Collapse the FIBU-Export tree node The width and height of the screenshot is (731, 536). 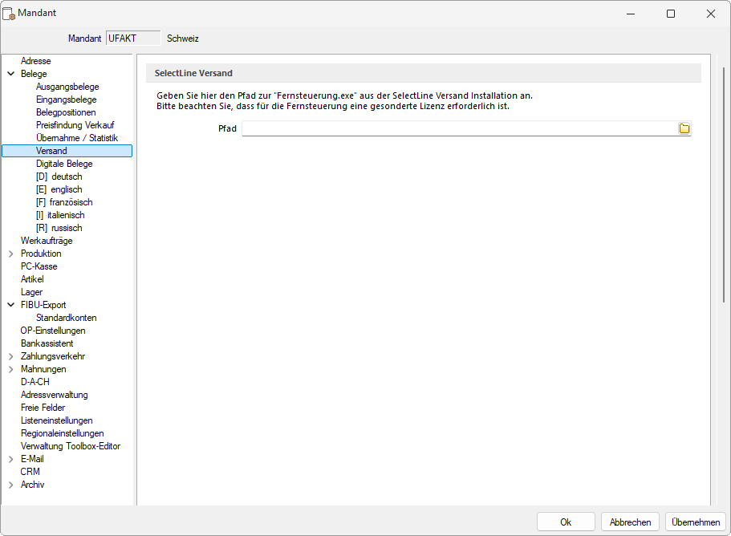pyautogui.click(x=11, y=305)
